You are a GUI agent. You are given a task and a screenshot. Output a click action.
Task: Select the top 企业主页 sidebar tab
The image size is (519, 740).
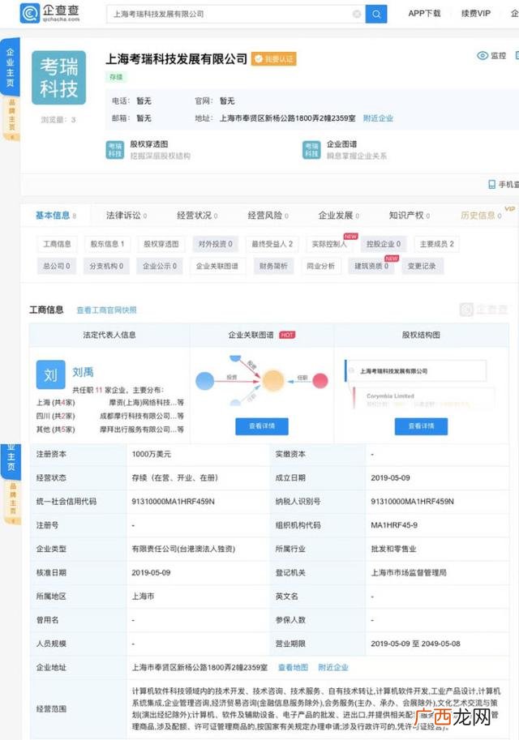pyautogui.click(x=10, y=66)
